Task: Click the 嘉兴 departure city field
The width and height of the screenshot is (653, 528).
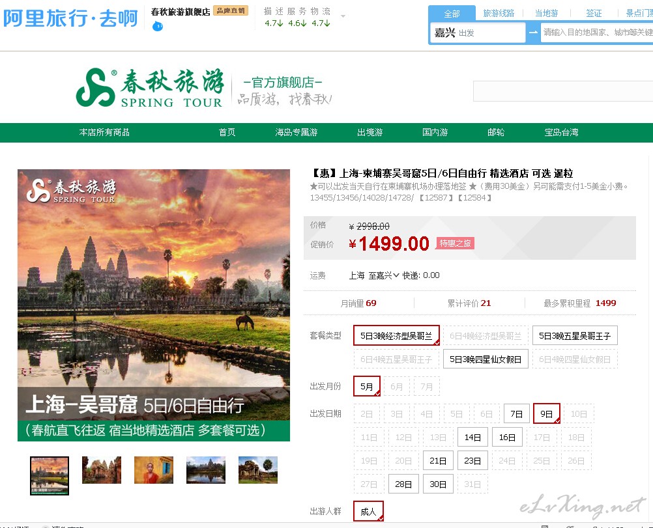Action: (478, 33)
